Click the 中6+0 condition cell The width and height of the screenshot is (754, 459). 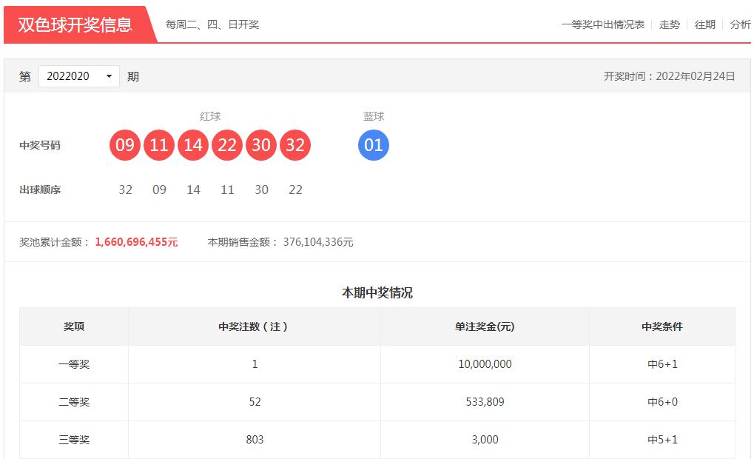662,402
